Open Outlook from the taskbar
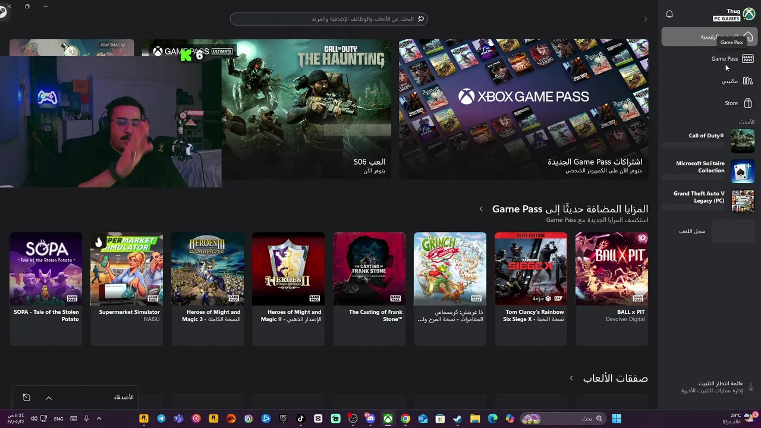Viewport: 761px width, 428px height. tap(423, 418)
